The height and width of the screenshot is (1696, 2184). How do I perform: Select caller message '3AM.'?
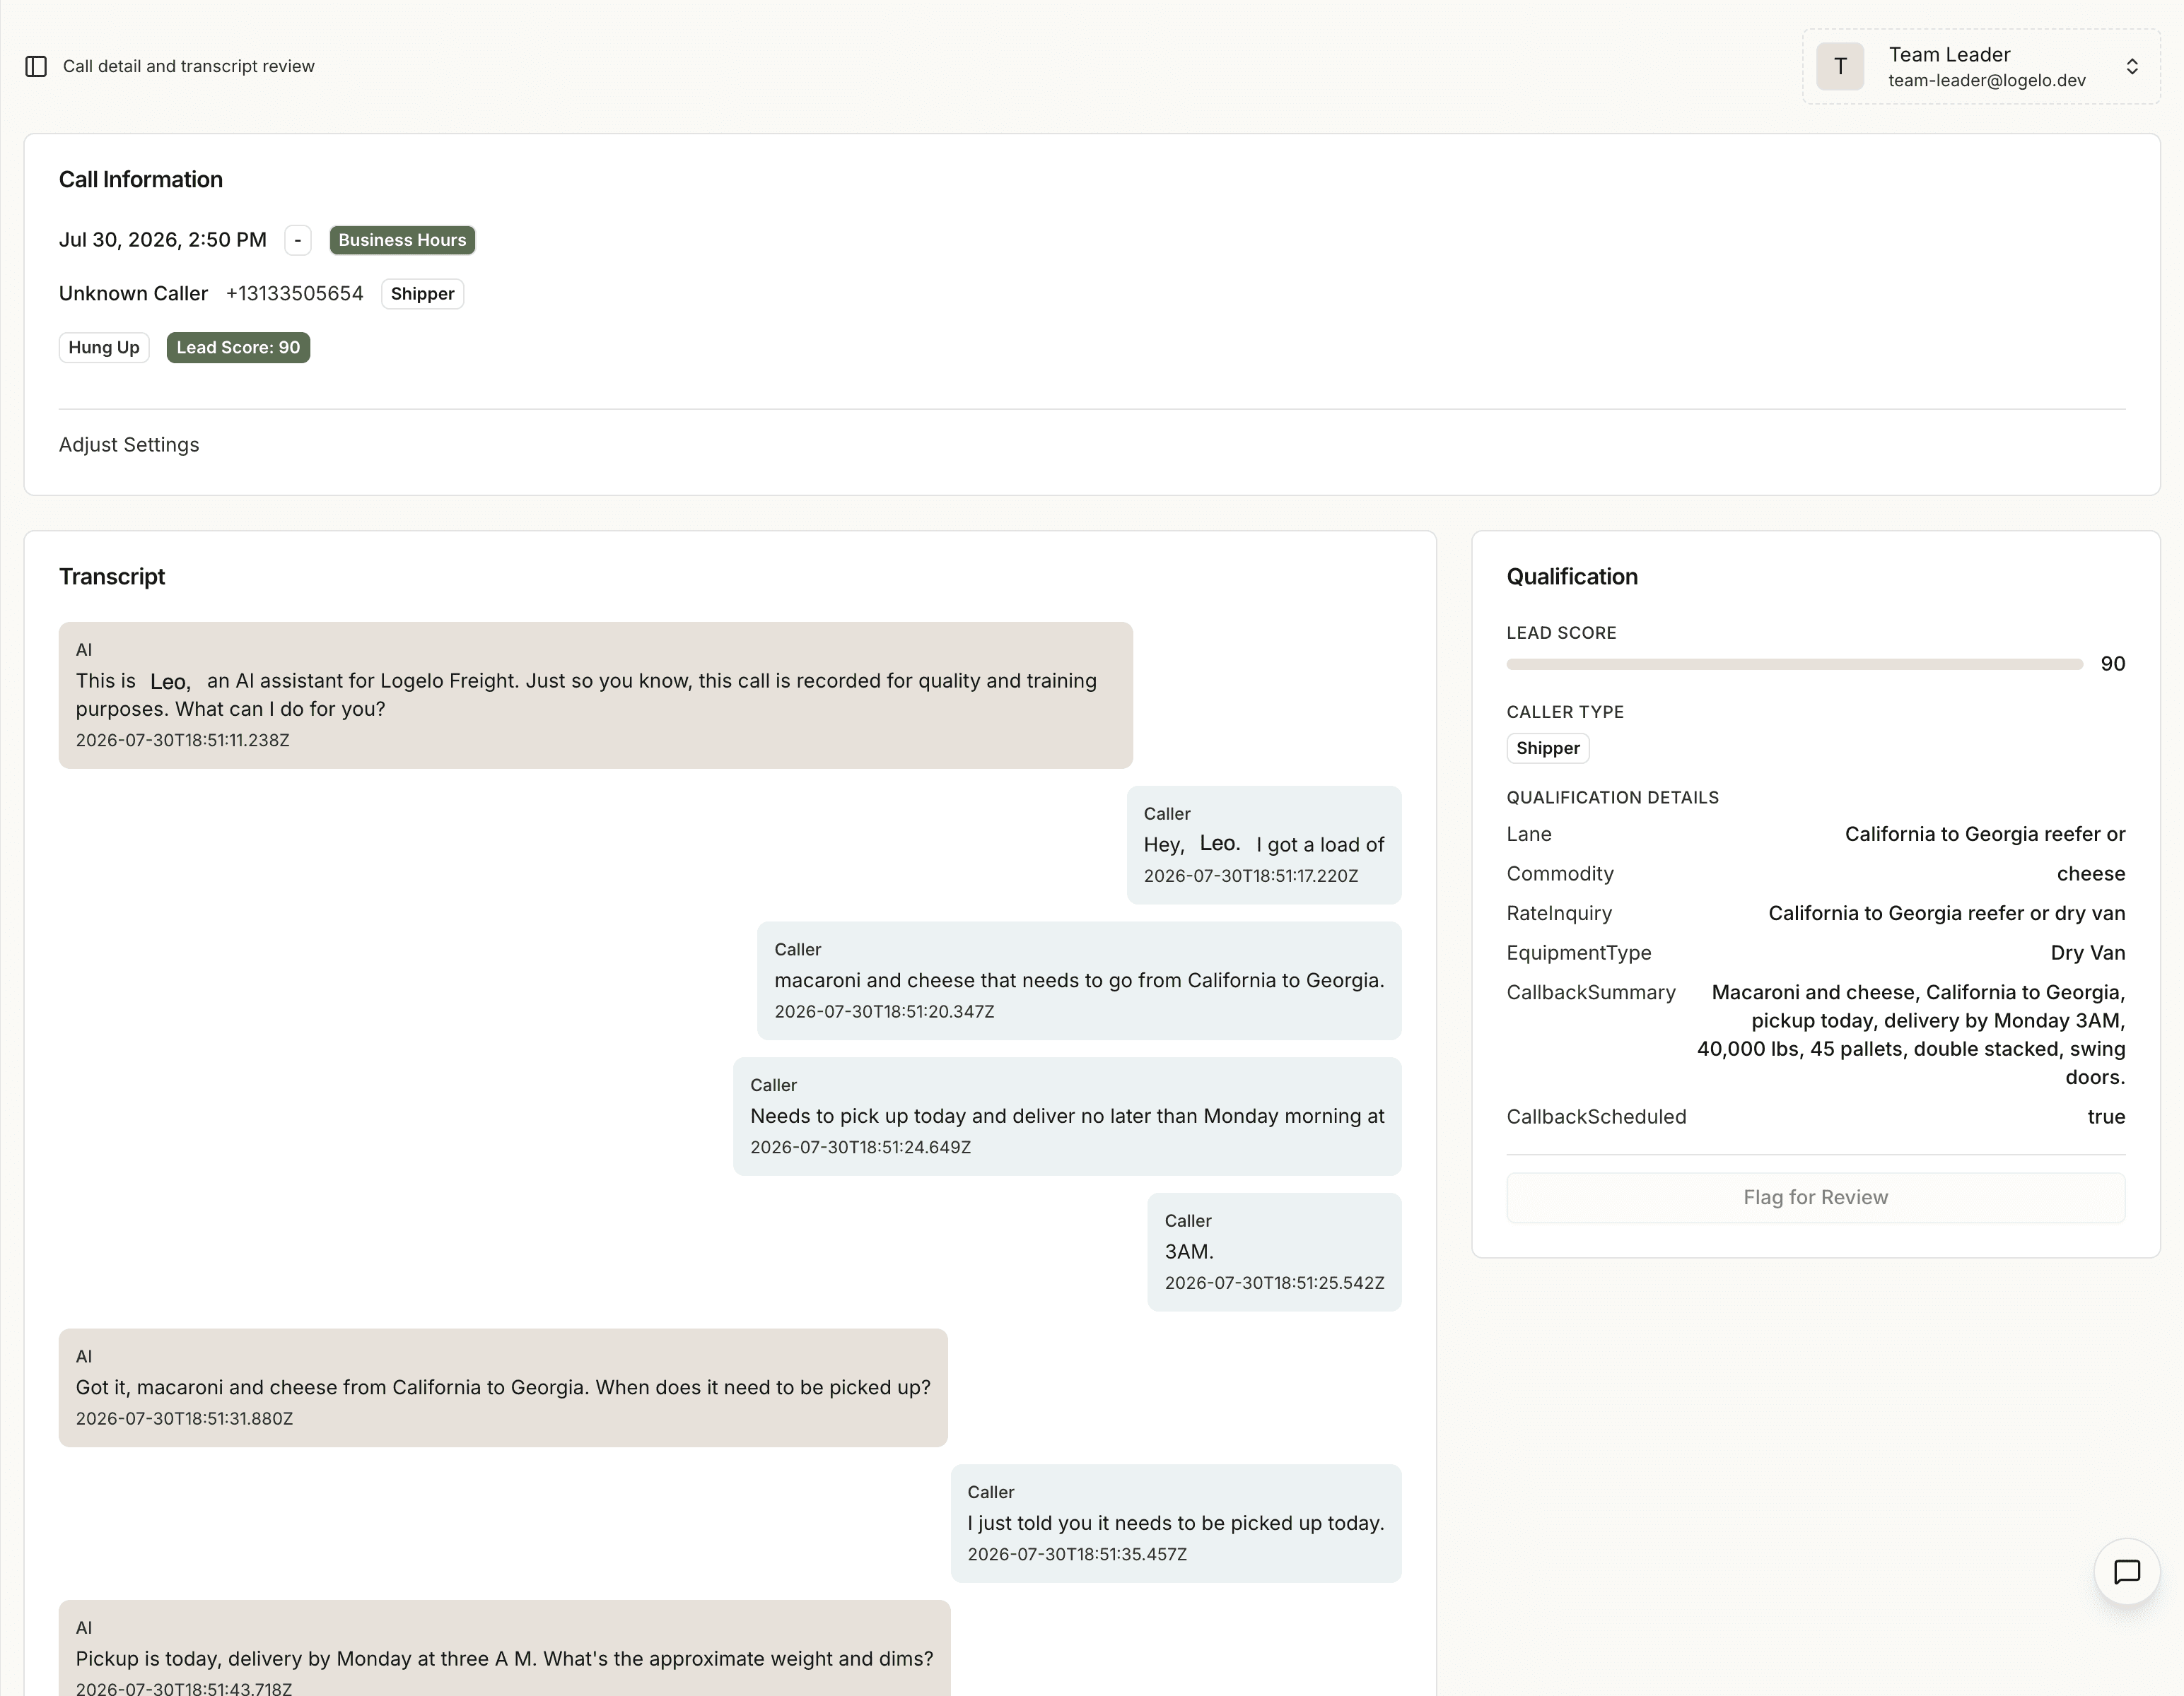pyautogui.click(x=1274, y=1252)
